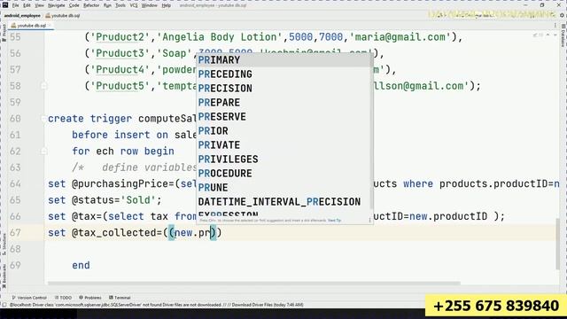Open the Structure tool window sidebar
567x319 pixels.
[x=4, y=245]
